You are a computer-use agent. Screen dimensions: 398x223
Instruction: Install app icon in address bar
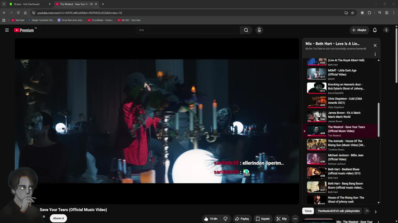pos(346,13)
